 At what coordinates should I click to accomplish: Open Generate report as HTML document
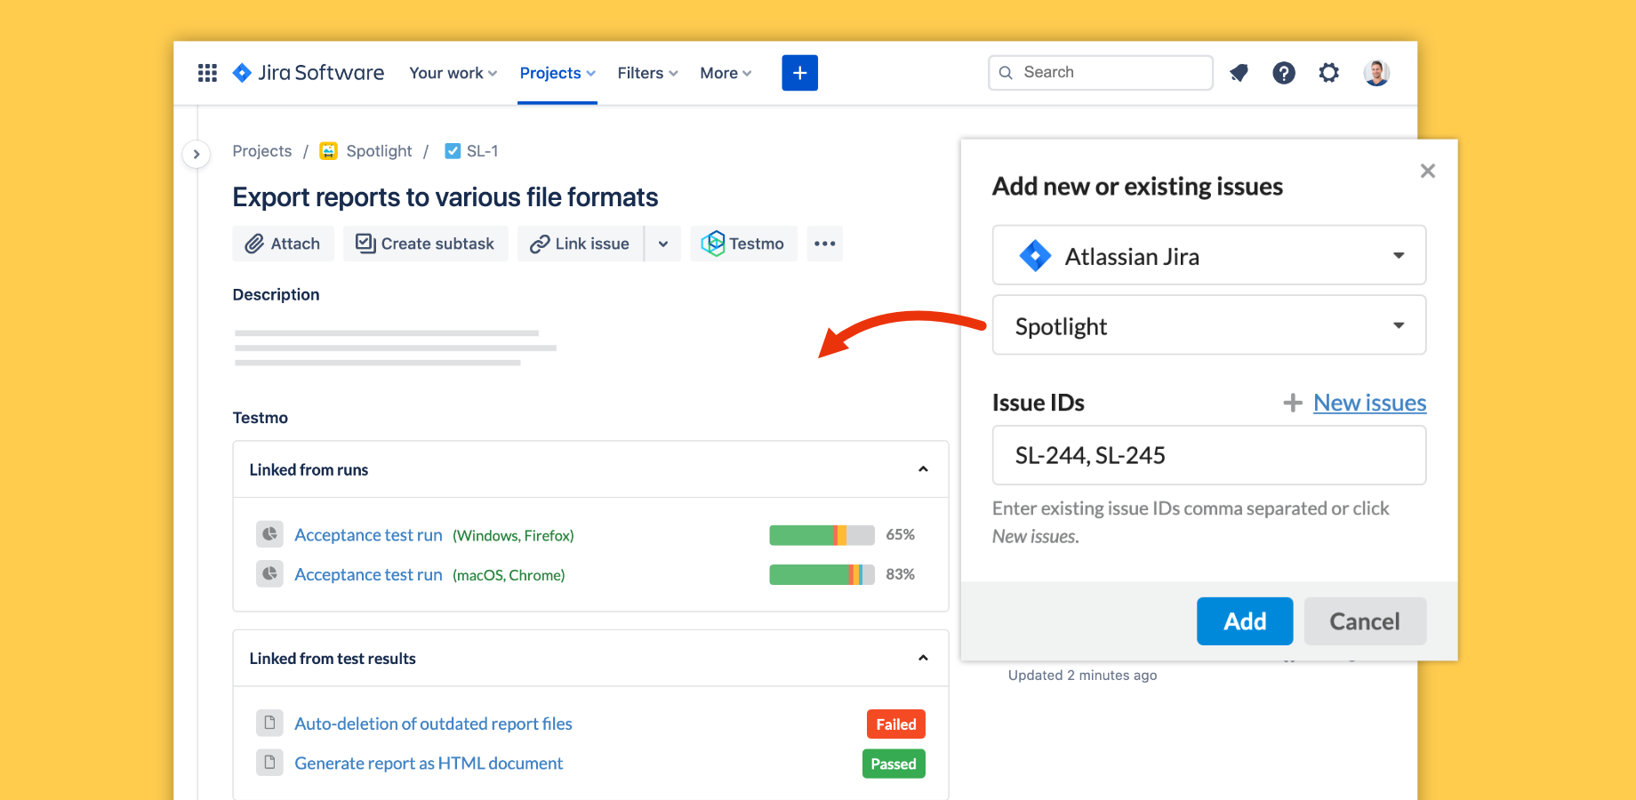click(x=429, y=764)
